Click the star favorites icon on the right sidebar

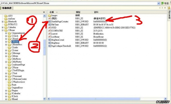[x=169, y=8]
